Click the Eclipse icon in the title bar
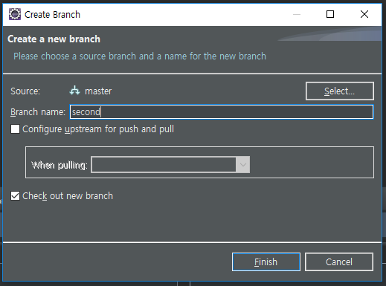Screen dimensions: 386x286 point(15,14)
